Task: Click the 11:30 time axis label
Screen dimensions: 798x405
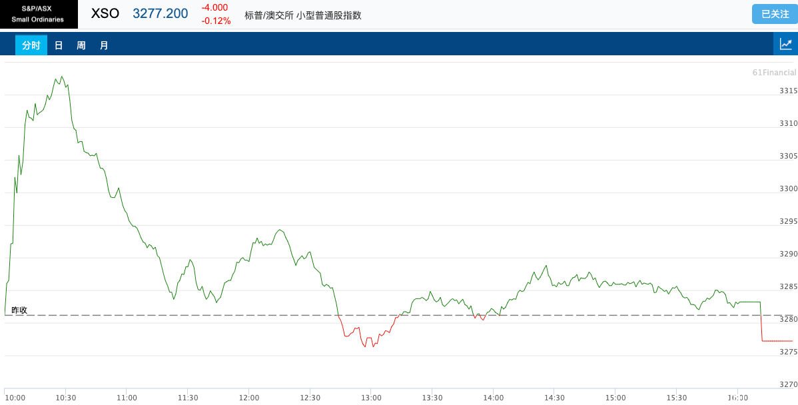Action: 188,398
